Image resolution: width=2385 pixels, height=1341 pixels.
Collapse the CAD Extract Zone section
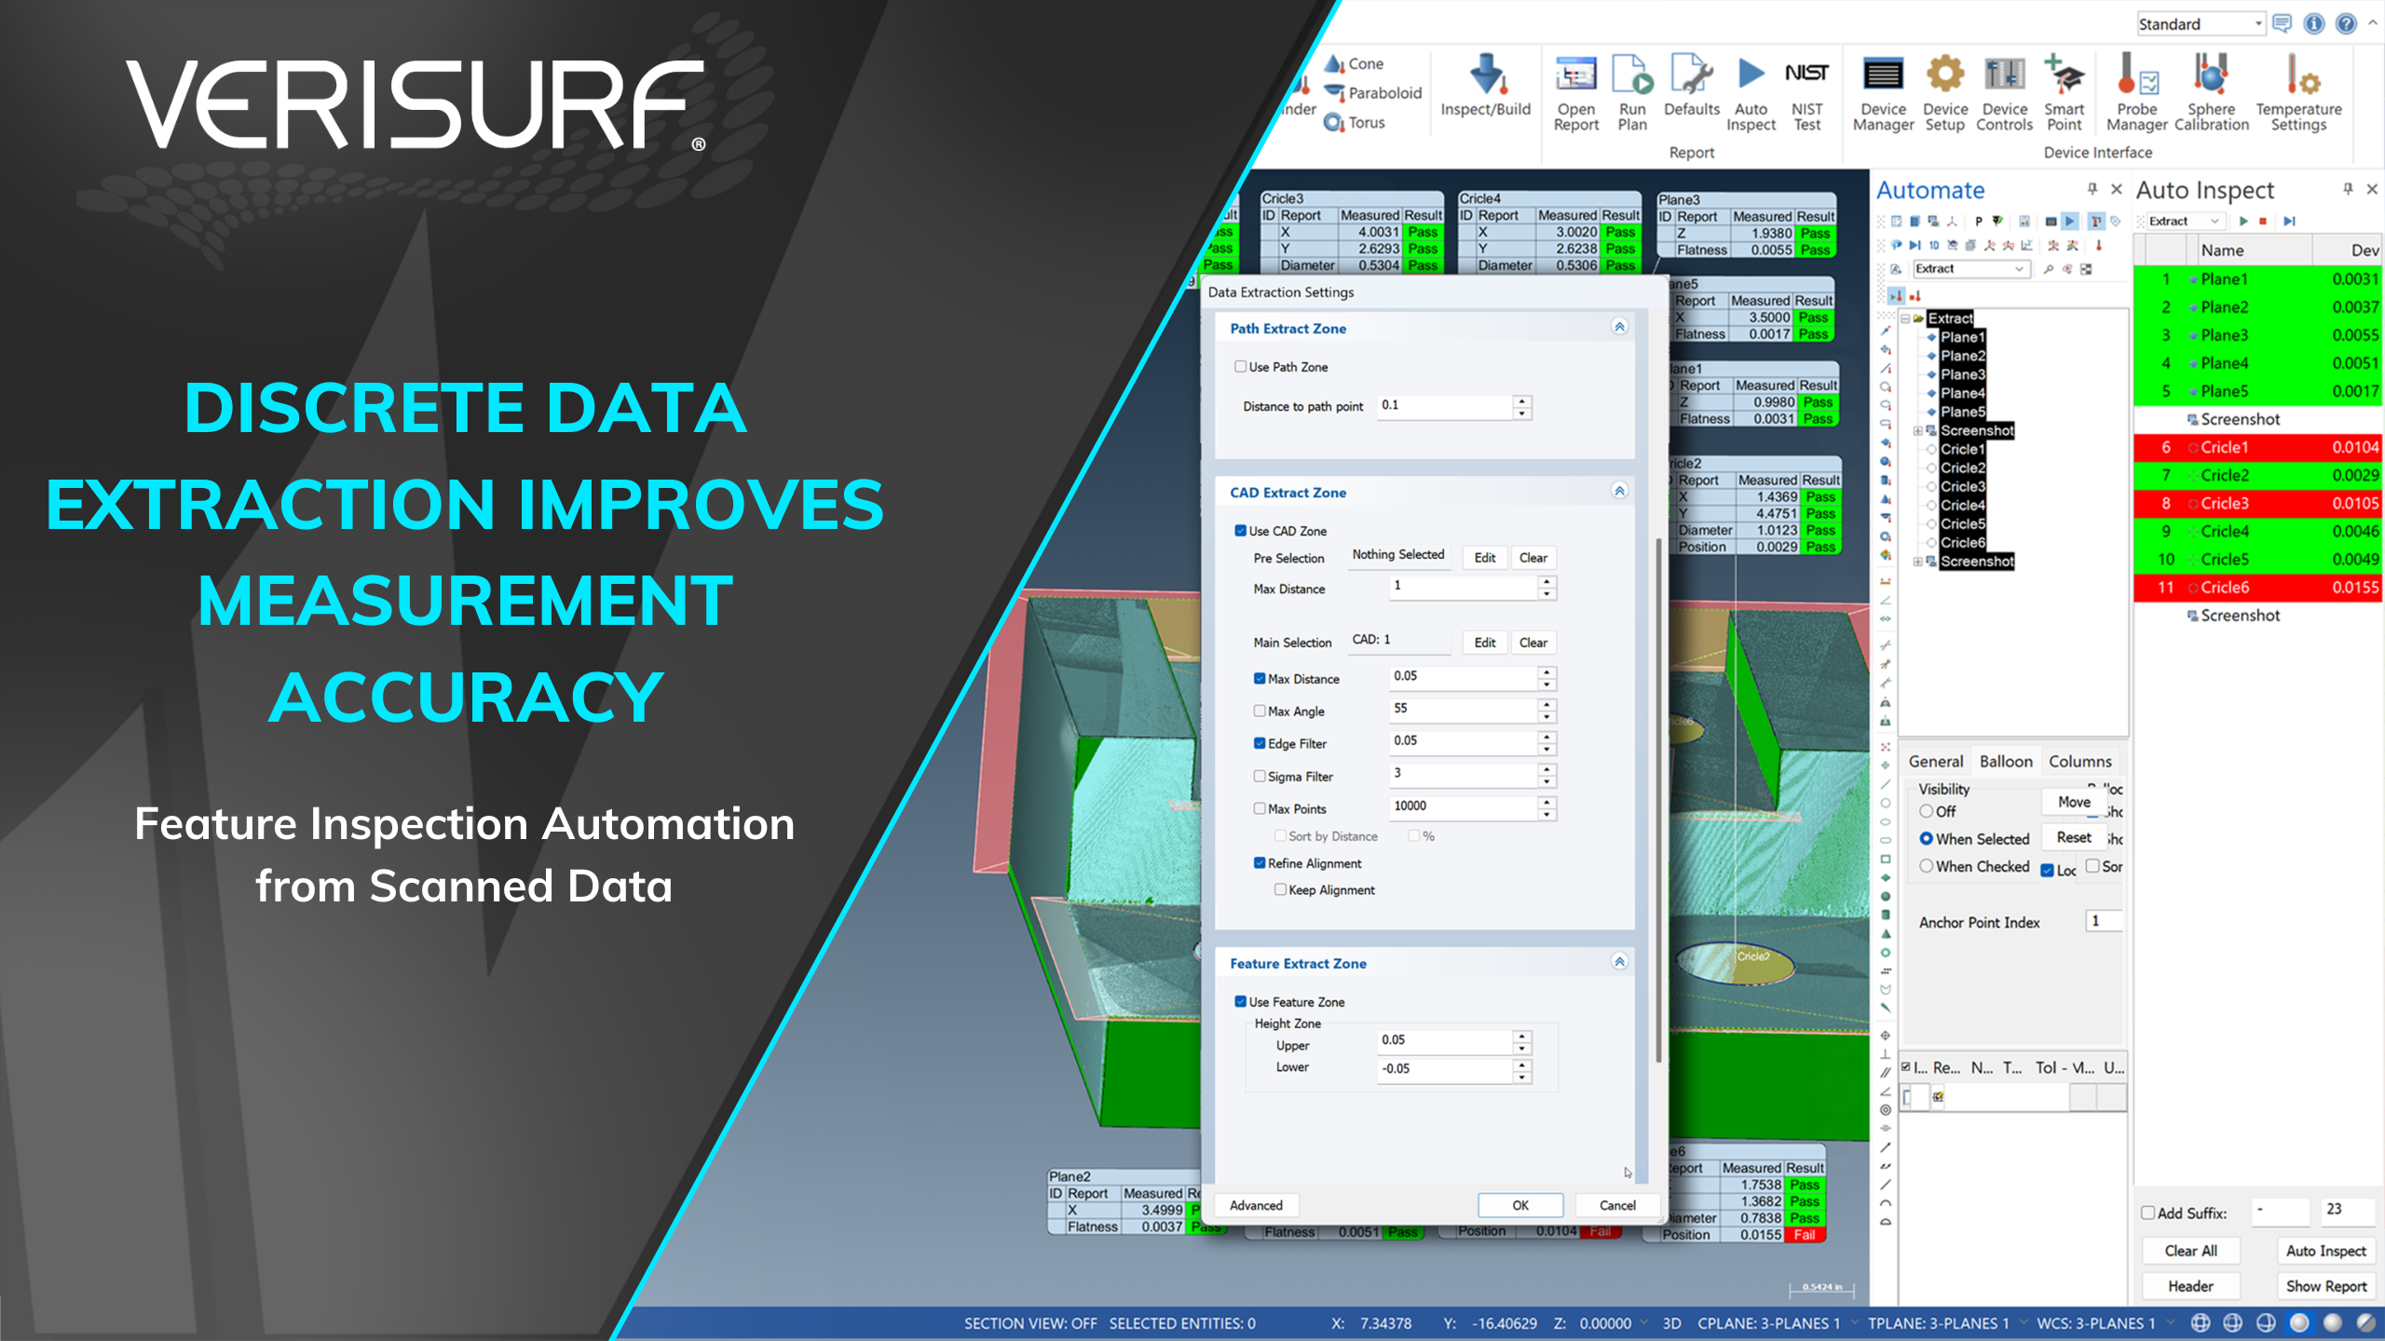coord(1619,491)
